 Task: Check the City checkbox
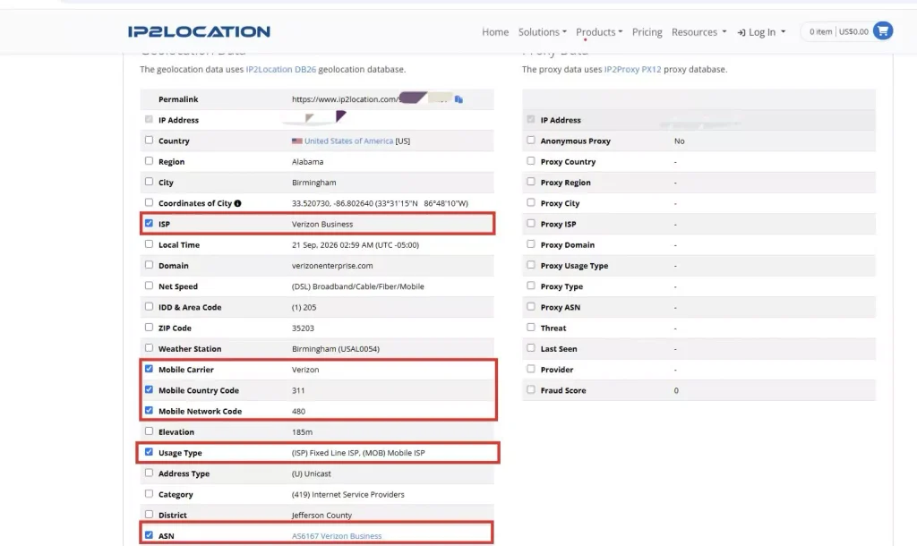(150, 182)
